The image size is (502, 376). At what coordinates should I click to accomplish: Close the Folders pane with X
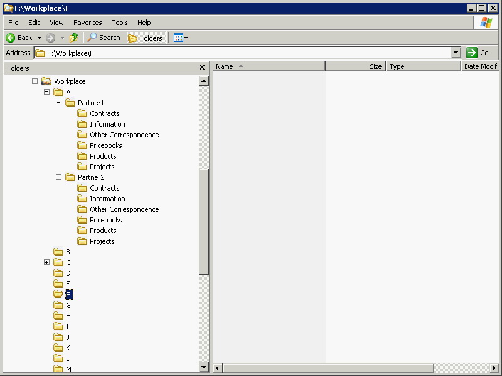(202, 68)
